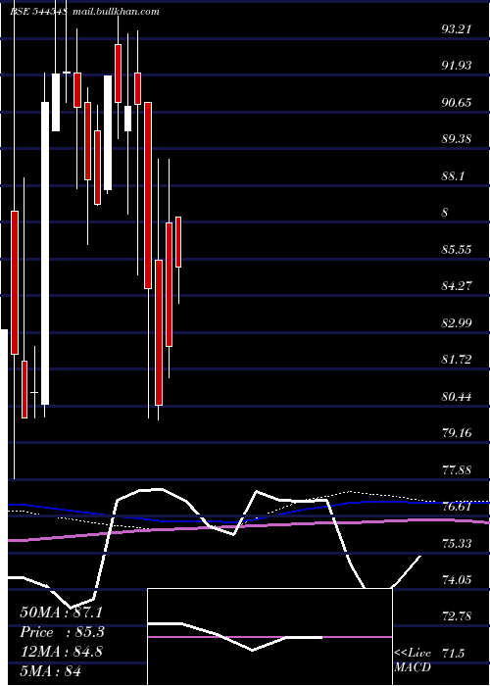The height and width of the screenshot is (686, 490).
Task: Select the 93.21 price axis label
Action: (x=457, y=29)
